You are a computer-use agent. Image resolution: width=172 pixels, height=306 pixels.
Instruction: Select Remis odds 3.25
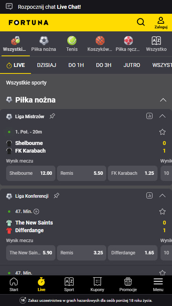(x=81, y=253)
